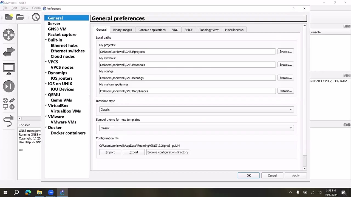Click the GNS3 taskbar icon
Image resolution: width=351 pixels, height=197 pixels.
tap(62, 192)
